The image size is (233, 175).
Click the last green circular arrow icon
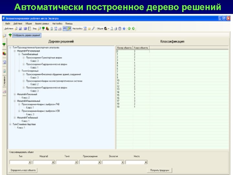[133, 29]
